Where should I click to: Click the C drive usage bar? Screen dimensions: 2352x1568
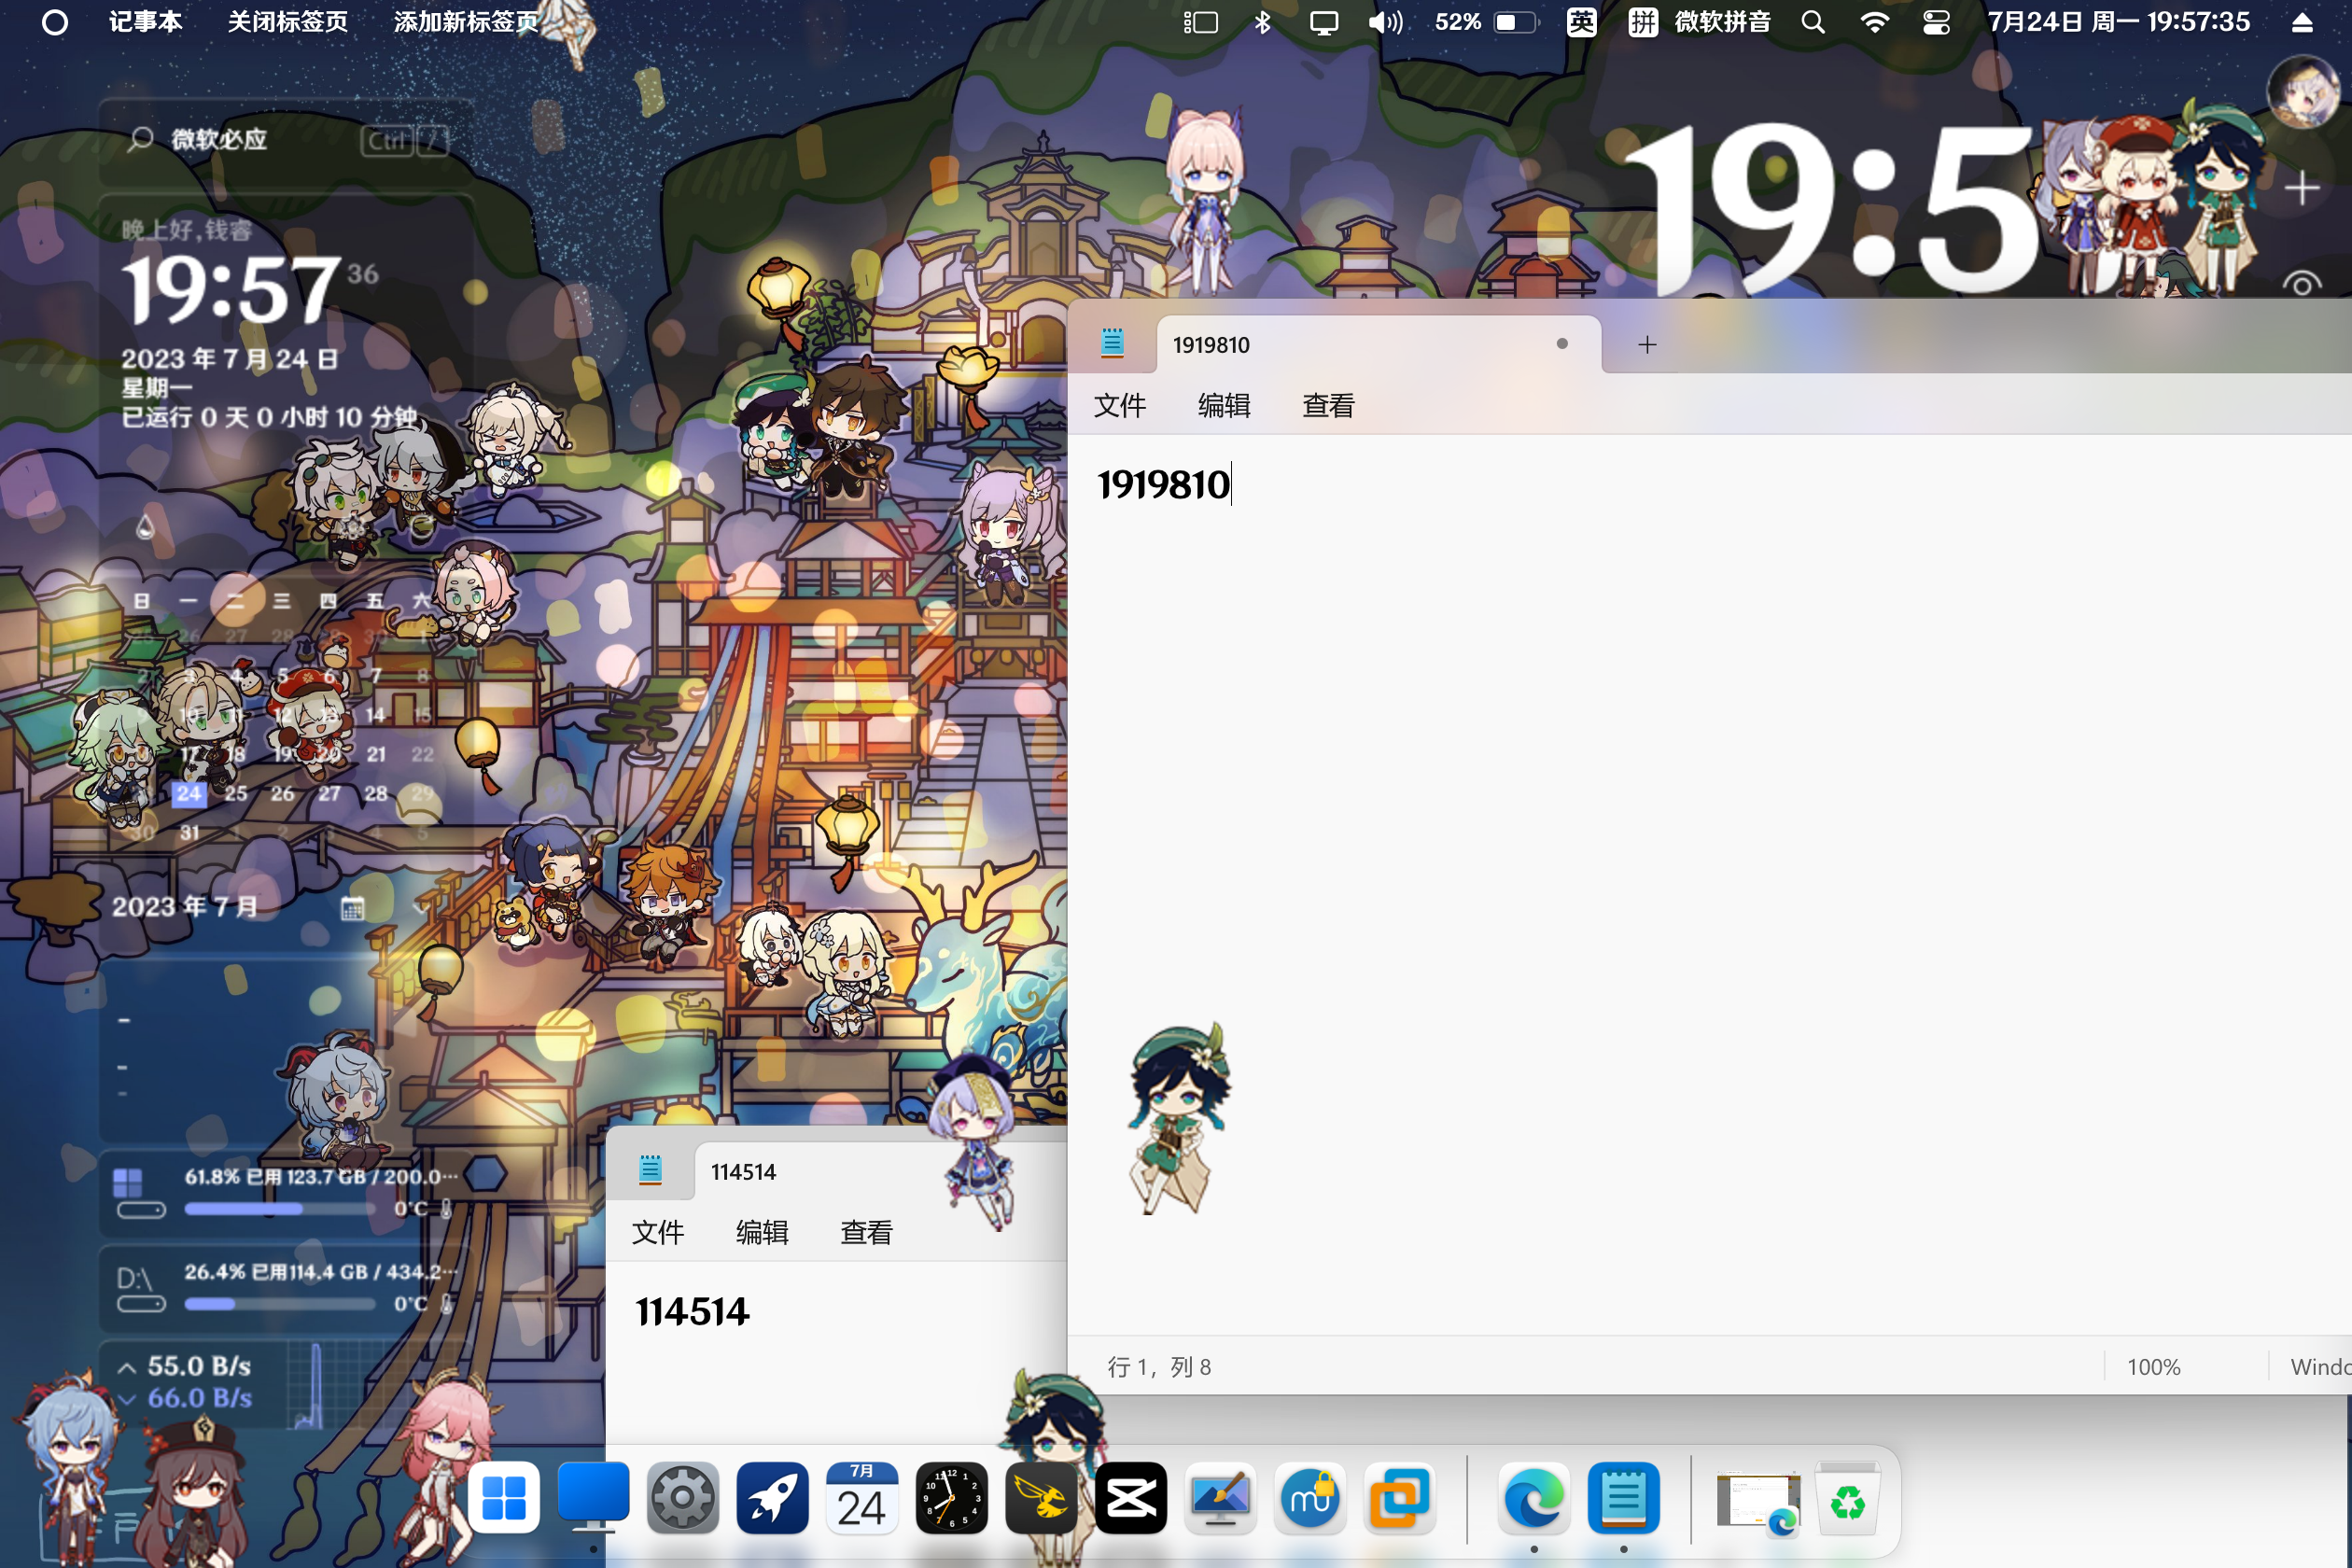[280, 1209]
